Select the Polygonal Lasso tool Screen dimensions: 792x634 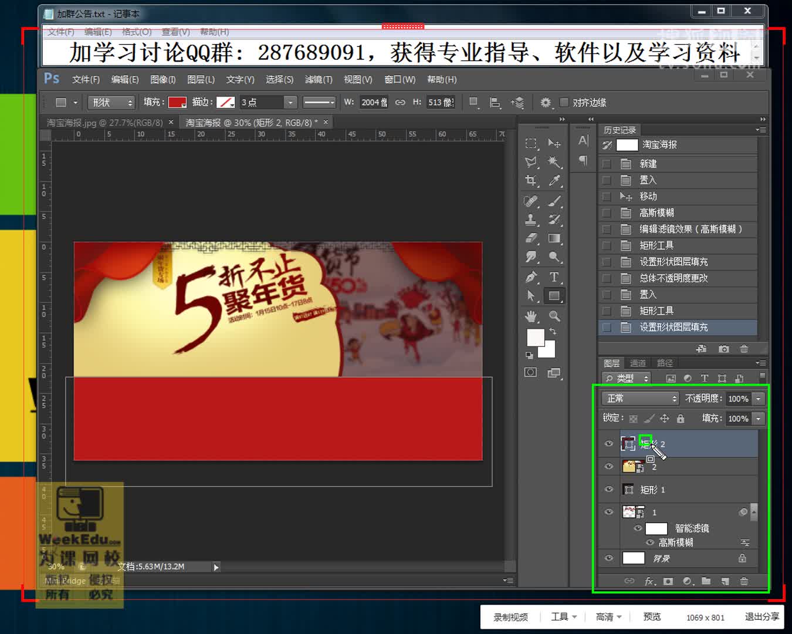pos(531,162)
